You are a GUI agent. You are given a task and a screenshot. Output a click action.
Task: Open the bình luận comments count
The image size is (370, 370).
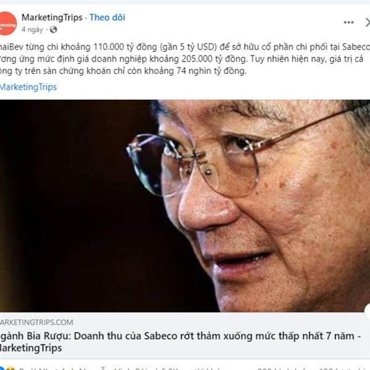[x=282, y=368]
